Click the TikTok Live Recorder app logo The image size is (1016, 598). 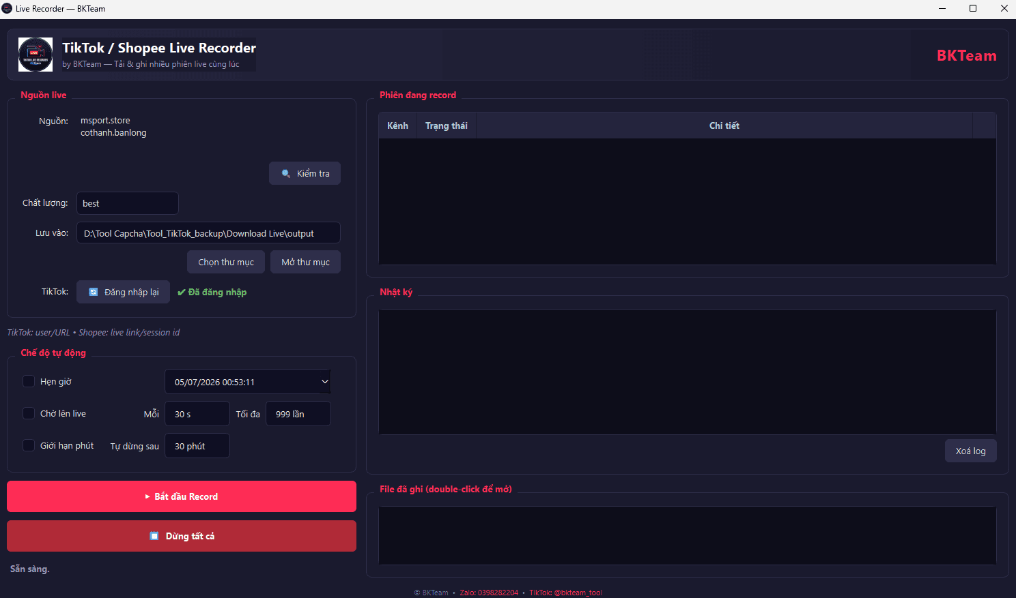click(36, 55)
